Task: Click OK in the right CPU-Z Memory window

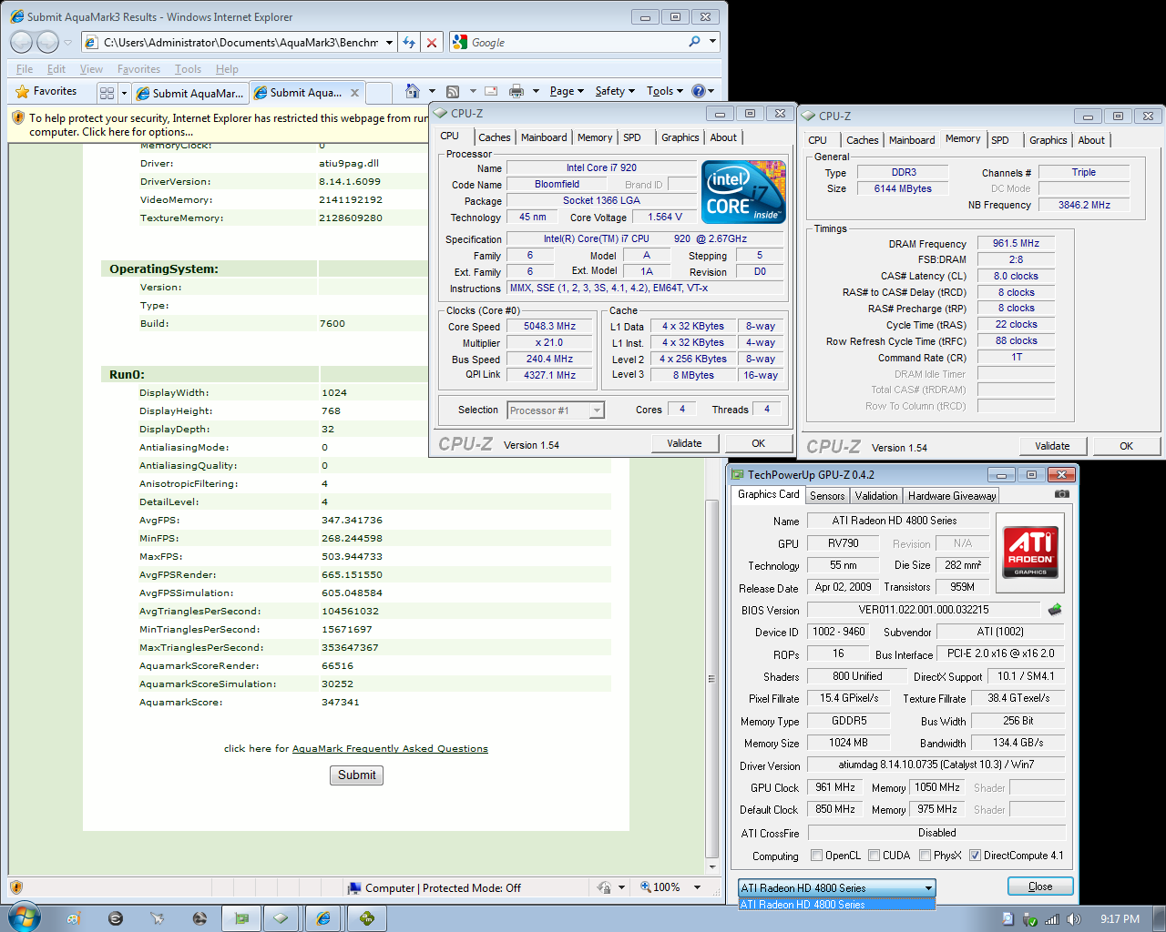Action: (x=1126, y=446)
